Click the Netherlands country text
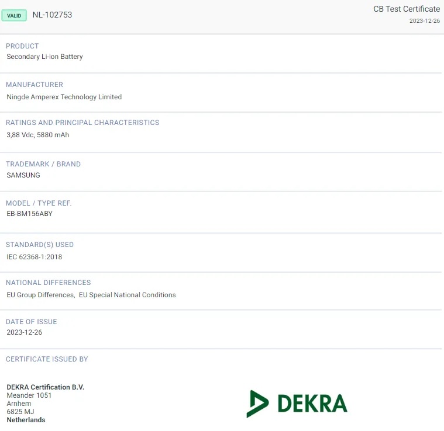This screenshot has width=444, height=431. pos(26,420)
